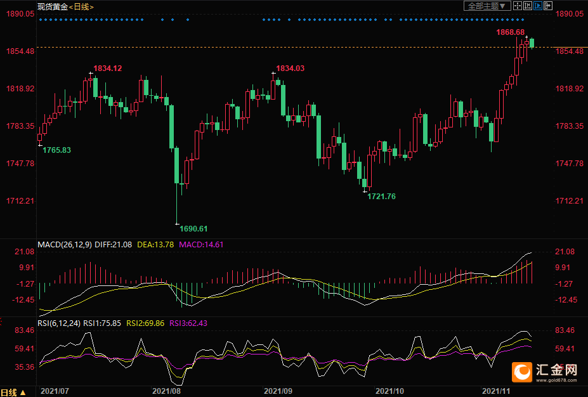Screen dimensions: 588x397
Task: Click the scroll-chart-left axis icon
Action: (527, 6)
